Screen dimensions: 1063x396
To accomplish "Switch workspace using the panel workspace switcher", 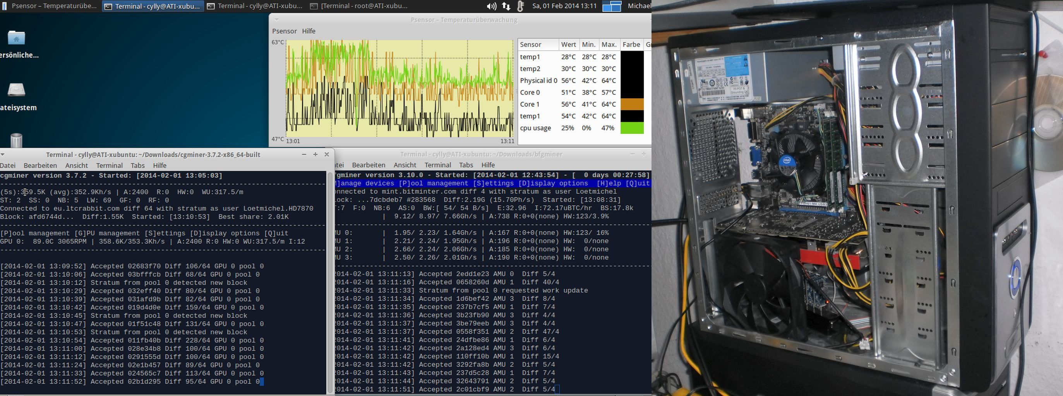I will pos(612,6).
